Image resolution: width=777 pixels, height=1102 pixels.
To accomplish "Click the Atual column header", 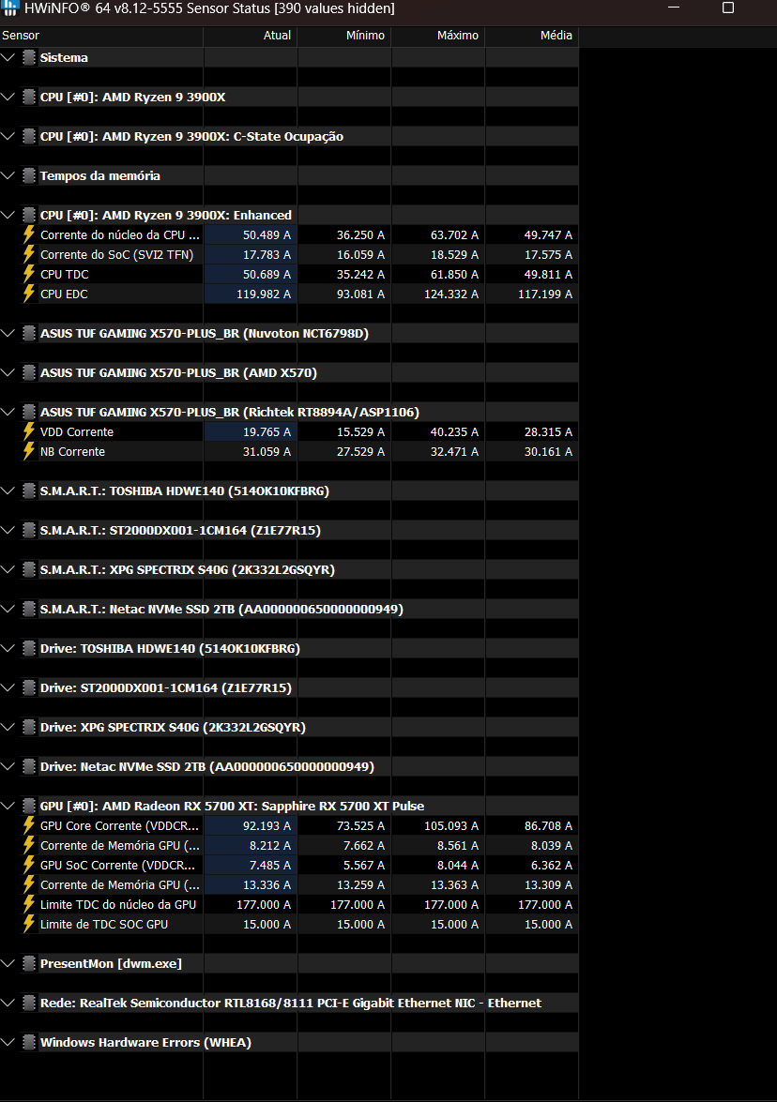I will click(251, 35).
